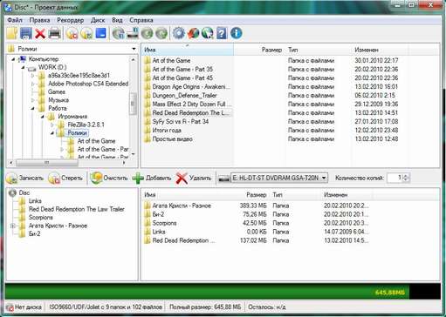446x317 pixels.
Task: Expand the Агата Кристи - Разное disc folder
Action: pyautogui.click(x=12, y=226)
